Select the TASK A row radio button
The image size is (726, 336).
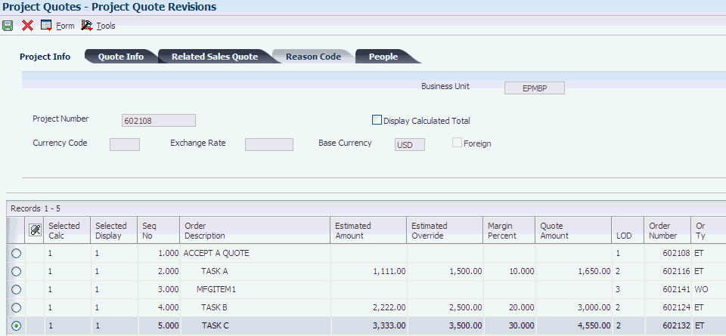16,272
